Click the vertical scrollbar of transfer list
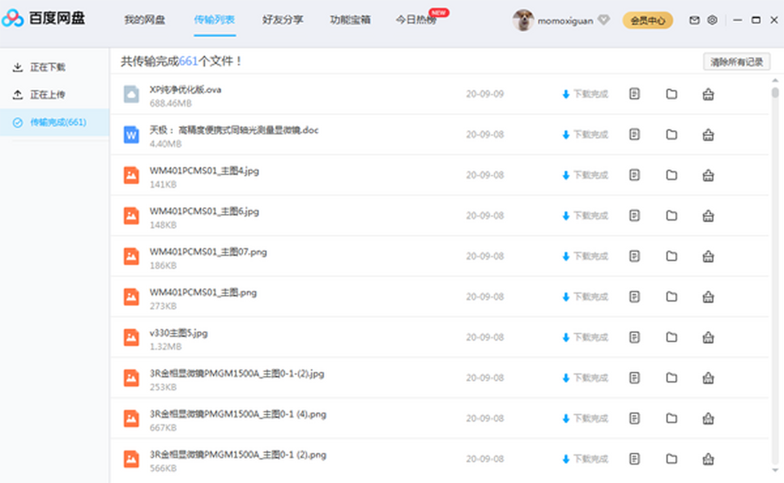Image resolution: width=784 pixels, height=483 pixels. [x=775, y=261]
